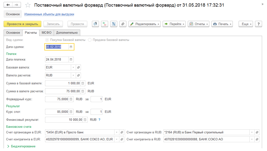Expand Счет организации в EUR dropdown

[x=117, y=132]
